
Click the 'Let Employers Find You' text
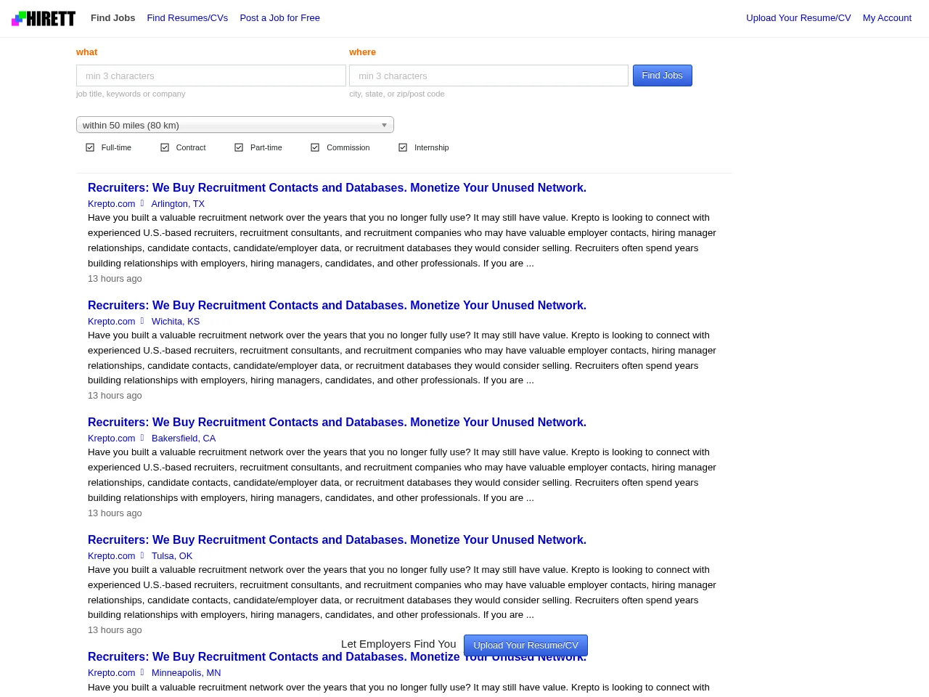pyautogui.click(x=398, y=644)
